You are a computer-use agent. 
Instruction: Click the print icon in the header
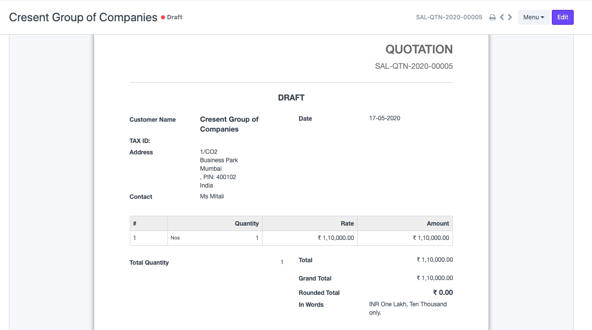click(x=492, y=17)
